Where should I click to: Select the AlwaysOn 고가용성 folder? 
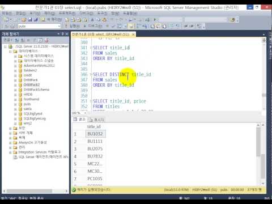coord(32,142)
